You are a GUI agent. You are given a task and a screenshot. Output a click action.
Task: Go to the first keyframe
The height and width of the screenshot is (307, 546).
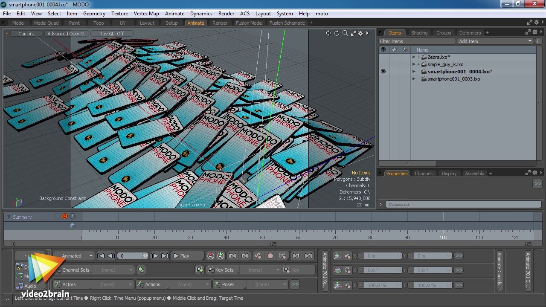click(x=232, y=256)
